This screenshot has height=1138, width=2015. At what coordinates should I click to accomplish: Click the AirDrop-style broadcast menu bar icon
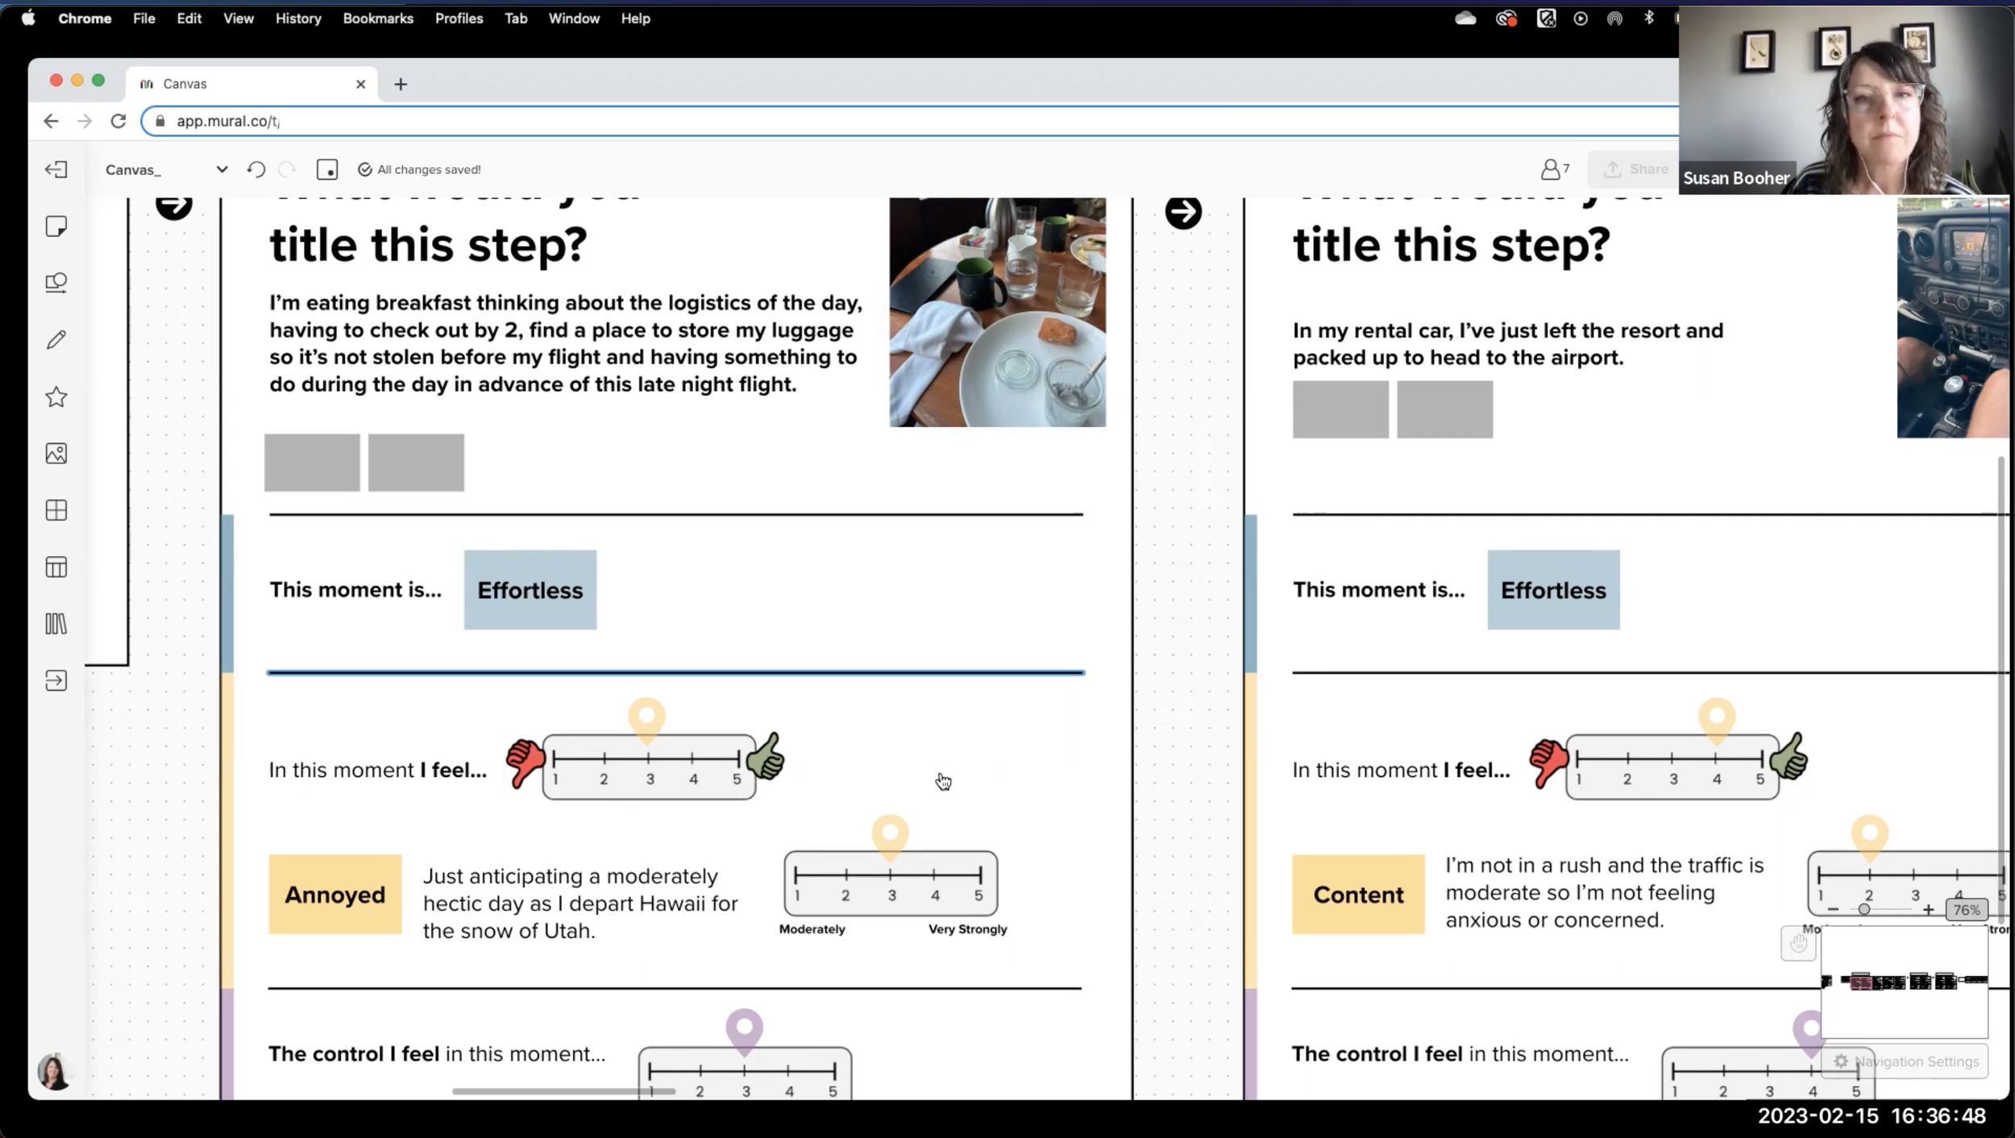[x=1614, y=19]
